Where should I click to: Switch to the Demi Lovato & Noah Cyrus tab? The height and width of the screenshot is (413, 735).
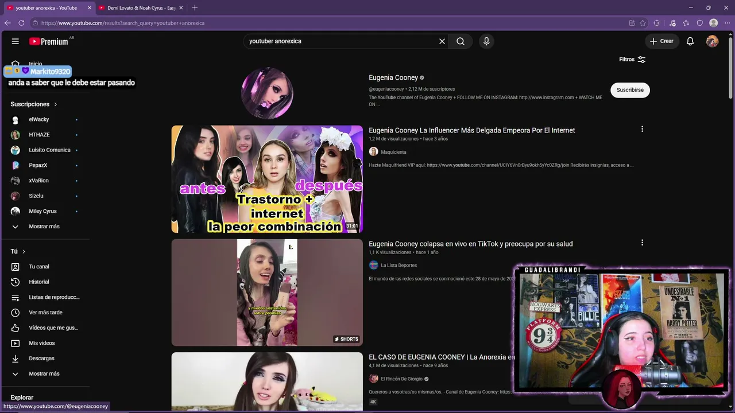[141, 8]
